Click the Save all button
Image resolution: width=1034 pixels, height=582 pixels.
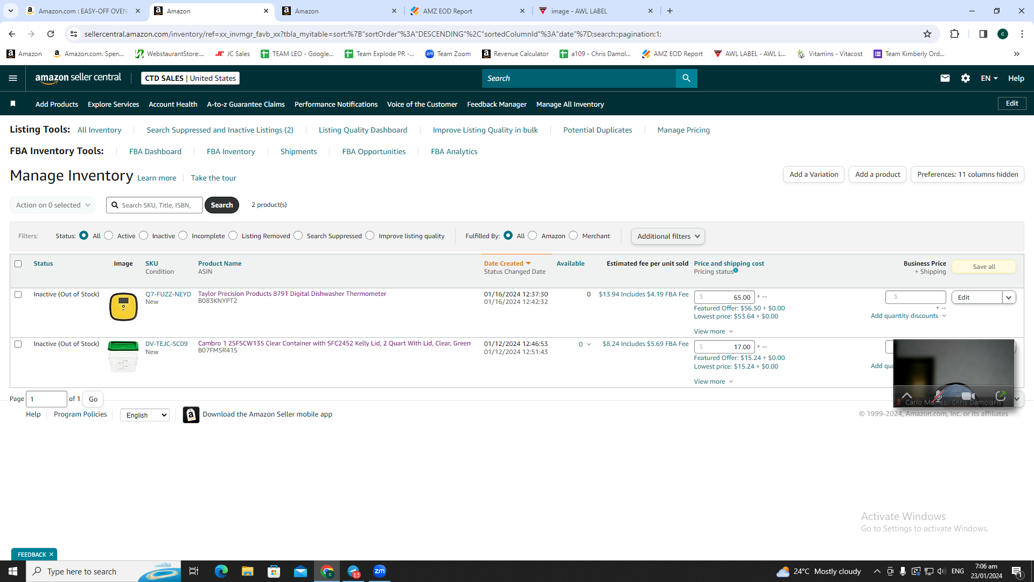coord(984,267)
